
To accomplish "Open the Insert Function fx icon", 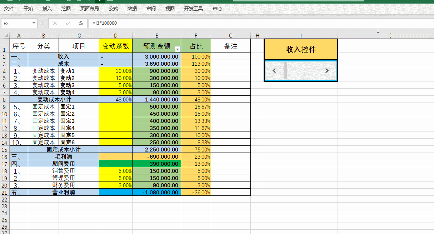I will click(81, 23).
